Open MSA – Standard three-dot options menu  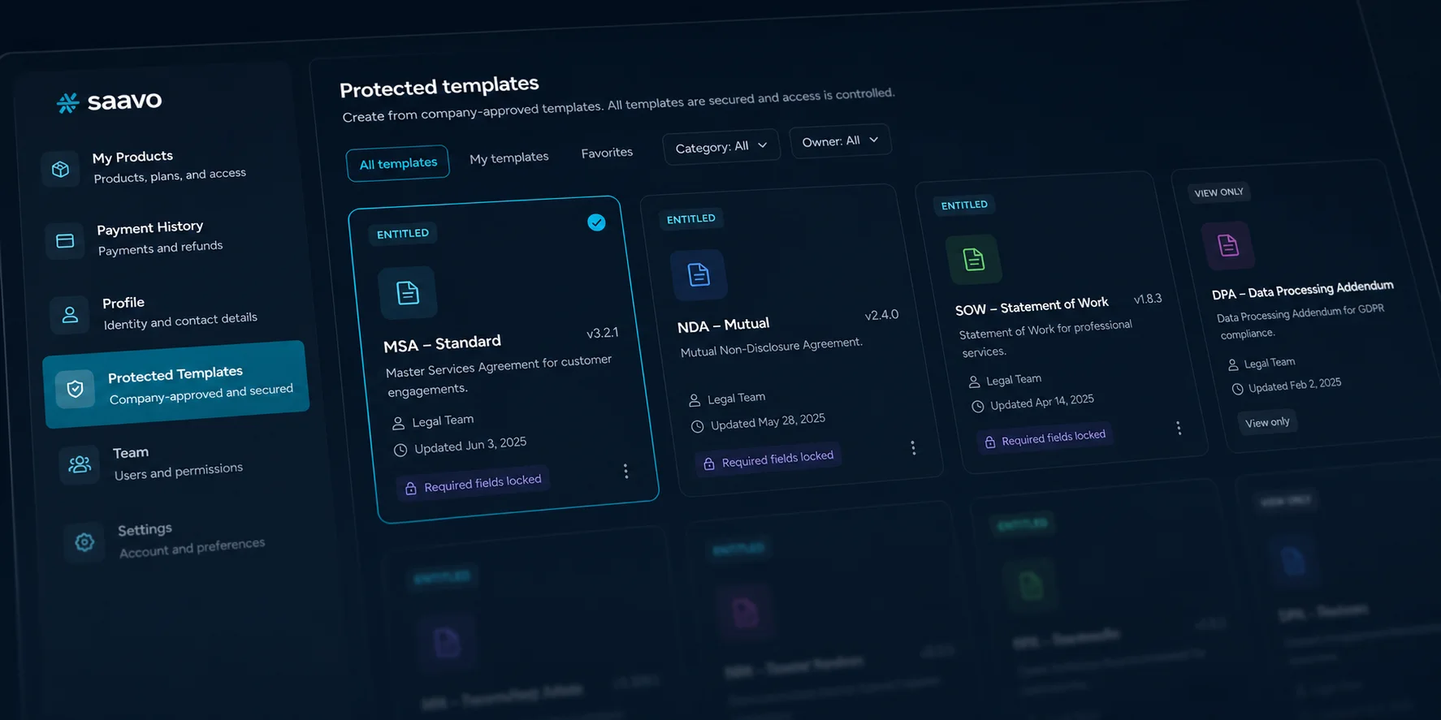625,471
